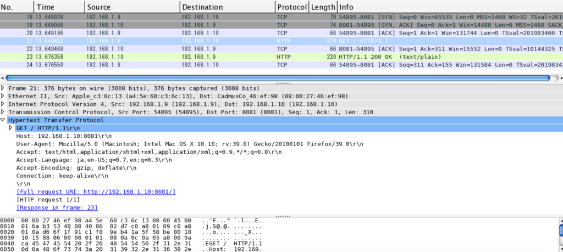Click time 13.649026 in packet 18
563x252 pixels.
click(x=48, y=17)
